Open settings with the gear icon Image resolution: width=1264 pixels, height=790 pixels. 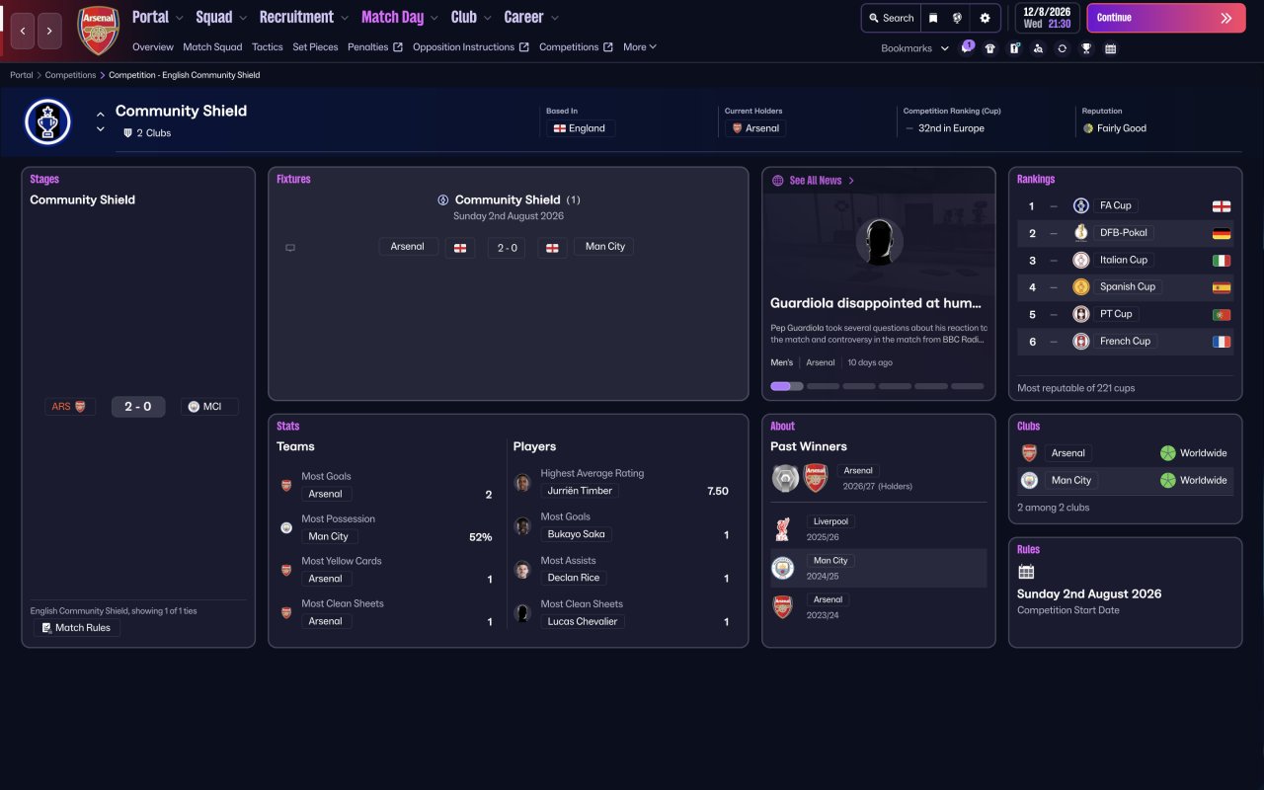pos(985,18)
